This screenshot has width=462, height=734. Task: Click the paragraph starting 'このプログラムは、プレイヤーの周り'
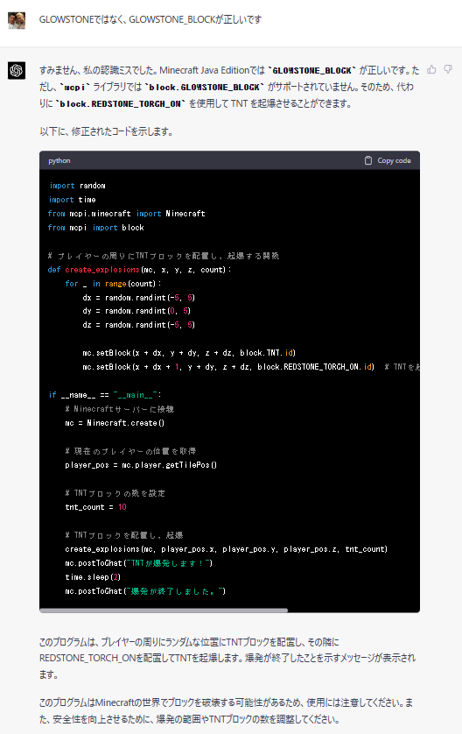(227, 658)
